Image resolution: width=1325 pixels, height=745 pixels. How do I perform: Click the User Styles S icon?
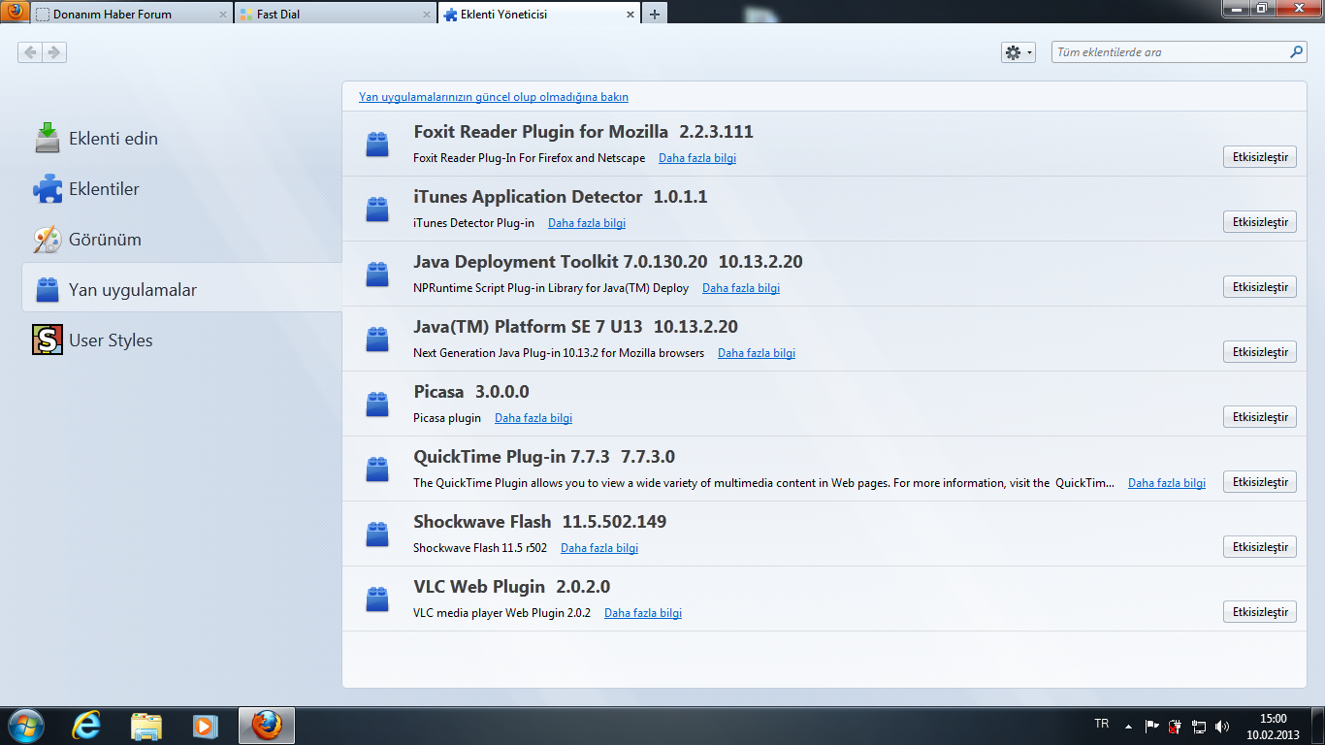click(x=48, y=340)
